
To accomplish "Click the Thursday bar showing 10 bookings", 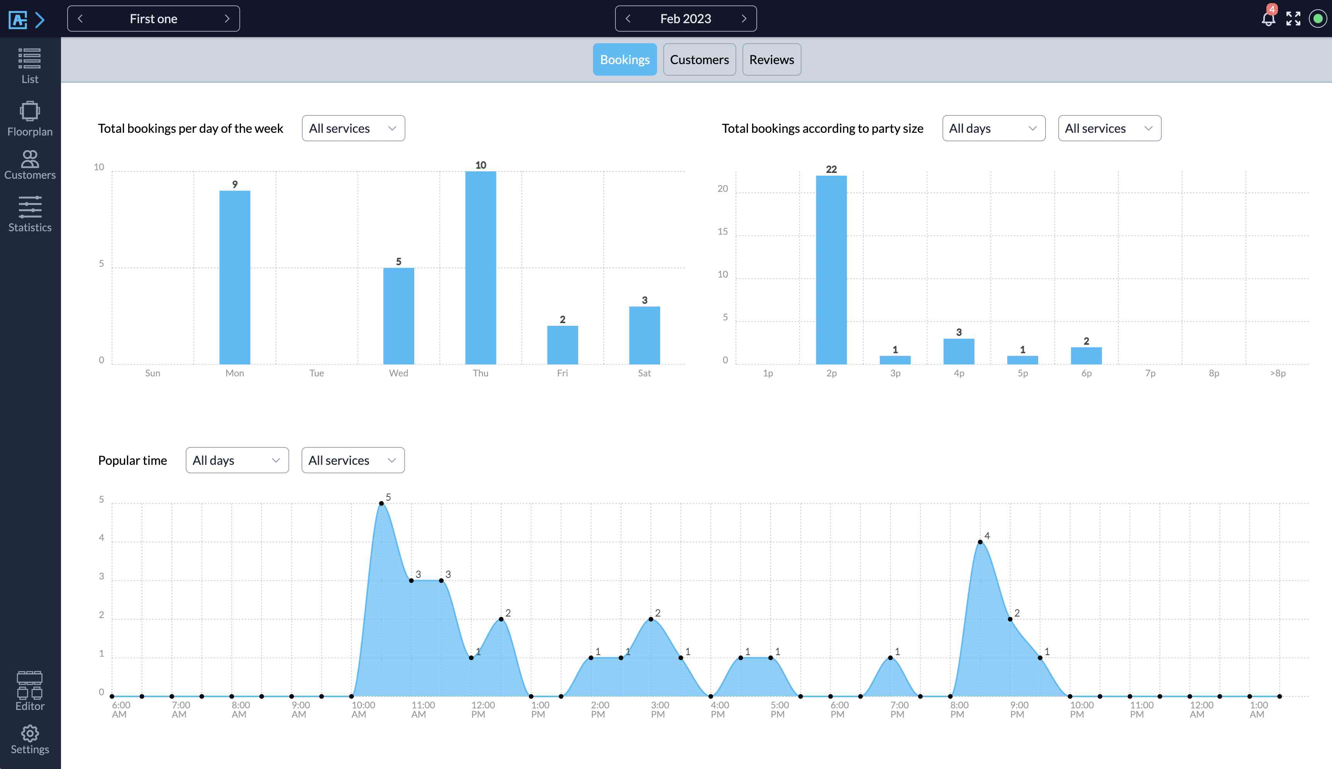I will point(480,267).
